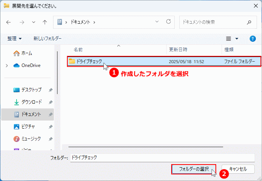Open the address bar history dropdown
The image size is (262, 181).
[157, 21]
